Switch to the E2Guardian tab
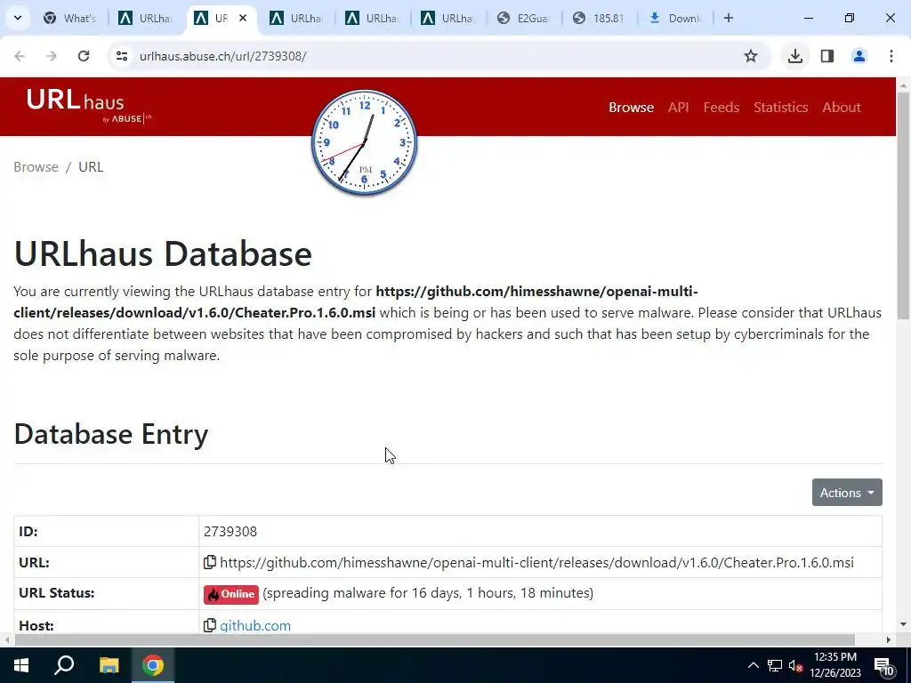This screenshot has width=911, height=683. [x=525, y=18]
